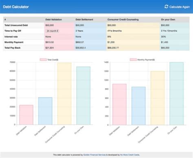The image size is (193, 158).
Task: Click the Monthly Payment row label
Action: (14, 42)
